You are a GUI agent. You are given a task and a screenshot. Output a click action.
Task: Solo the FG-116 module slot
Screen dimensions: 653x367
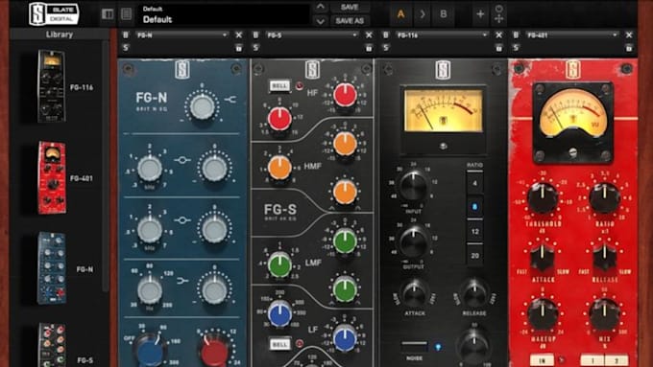coord(386,48)
